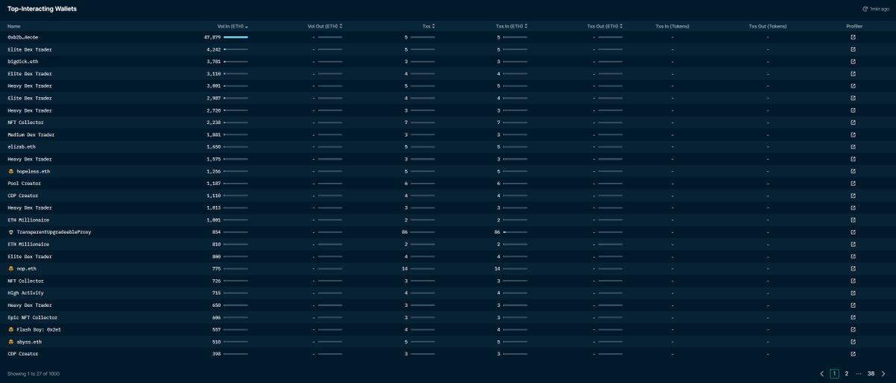Click Medium Dex Trader label
Image resolution: width=896 pixels, height=383 pixels.
[31, 134]
